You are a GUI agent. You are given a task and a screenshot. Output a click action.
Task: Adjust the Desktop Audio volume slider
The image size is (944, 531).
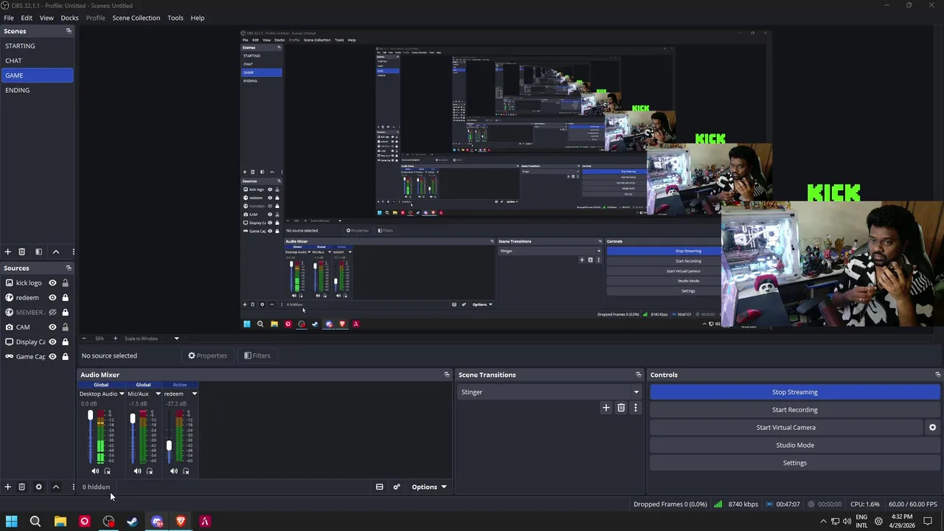coord(90,416)
